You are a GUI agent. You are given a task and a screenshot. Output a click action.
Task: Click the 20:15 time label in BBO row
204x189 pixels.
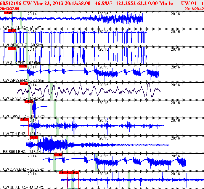pos(104,174)
